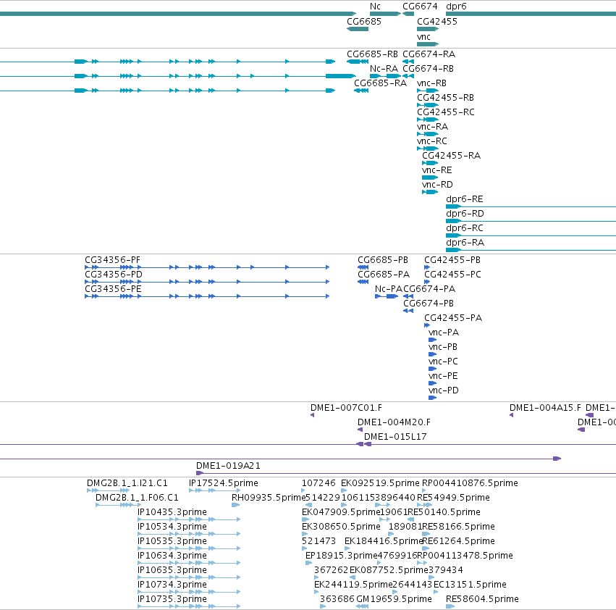The image size is (616, 610).
Task: Click the DMG2B.1_1.I21.C1 EST label
Action: click(x=127, y=483)
